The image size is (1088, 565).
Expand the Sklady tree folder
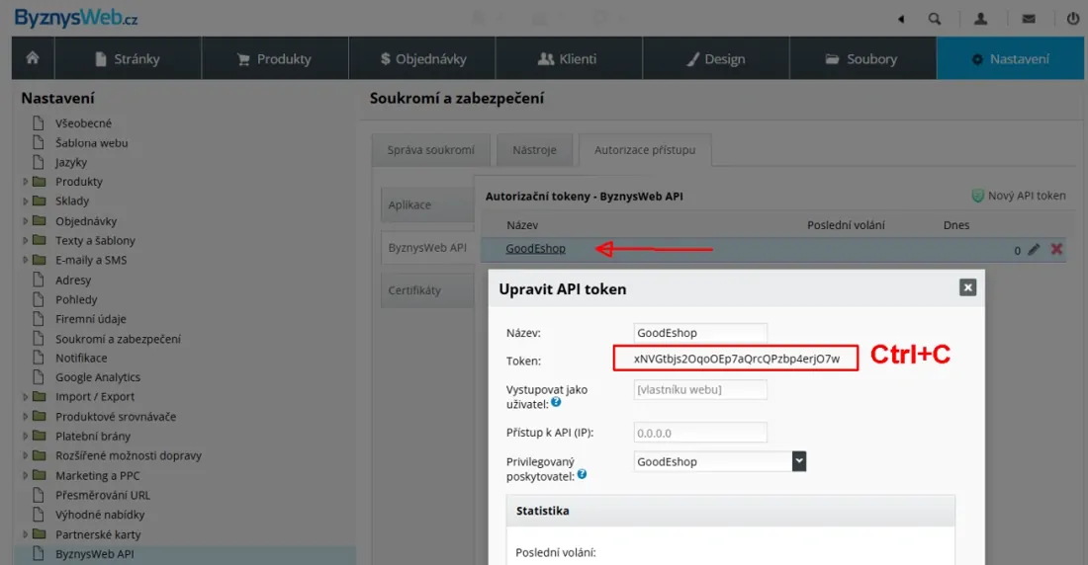click(25, 202)
